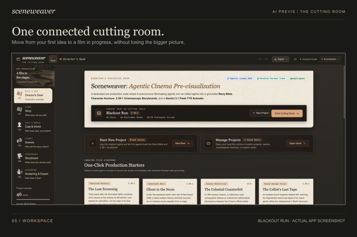357x237 pixels.
Task: Open the Director's Desk sidebar icon
Action: point(19,94)
